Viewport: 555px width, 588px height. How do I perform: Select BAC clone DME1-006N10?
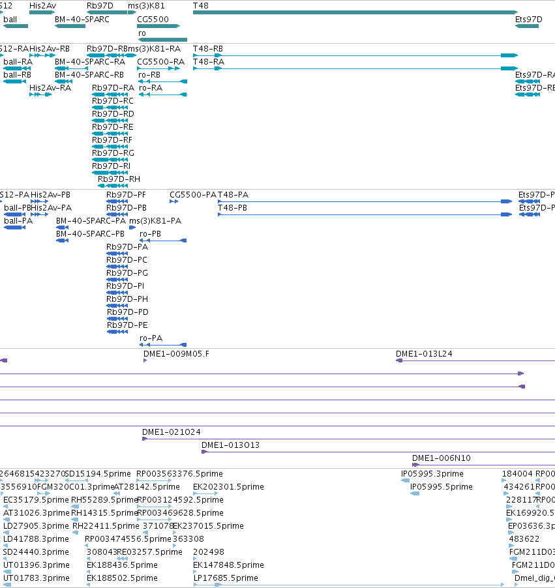click(483, 465)
